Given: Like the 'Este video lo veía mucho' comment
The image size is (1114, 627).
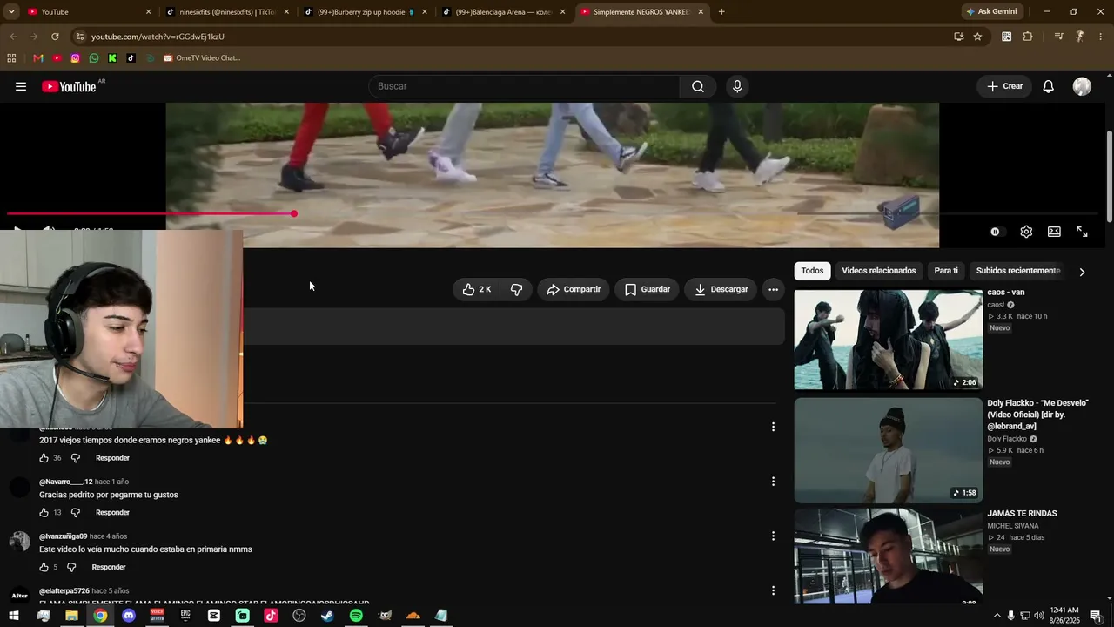Looking at the screenshot, I should click(x=44, y=568).
